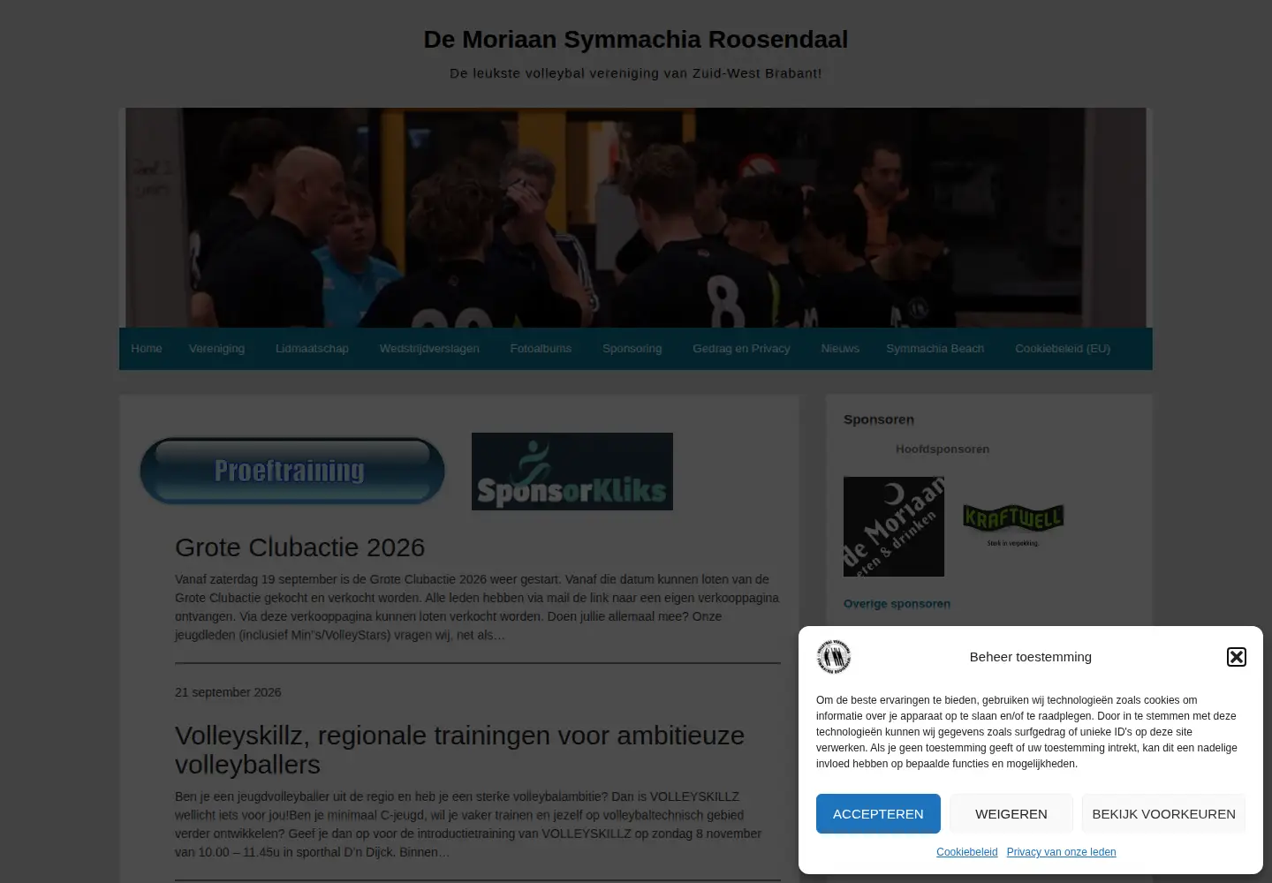The height and width of the screenshot is (883, 1272).
Task: Click the Hoofdsponsoren sidebar label
Action: click(943, 449)
